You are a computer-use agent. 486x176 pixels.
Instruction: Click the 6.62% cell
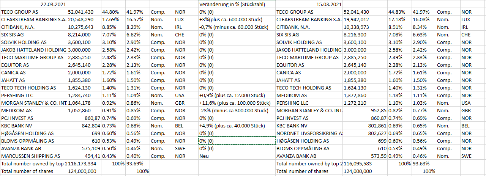tap(137, 35)
